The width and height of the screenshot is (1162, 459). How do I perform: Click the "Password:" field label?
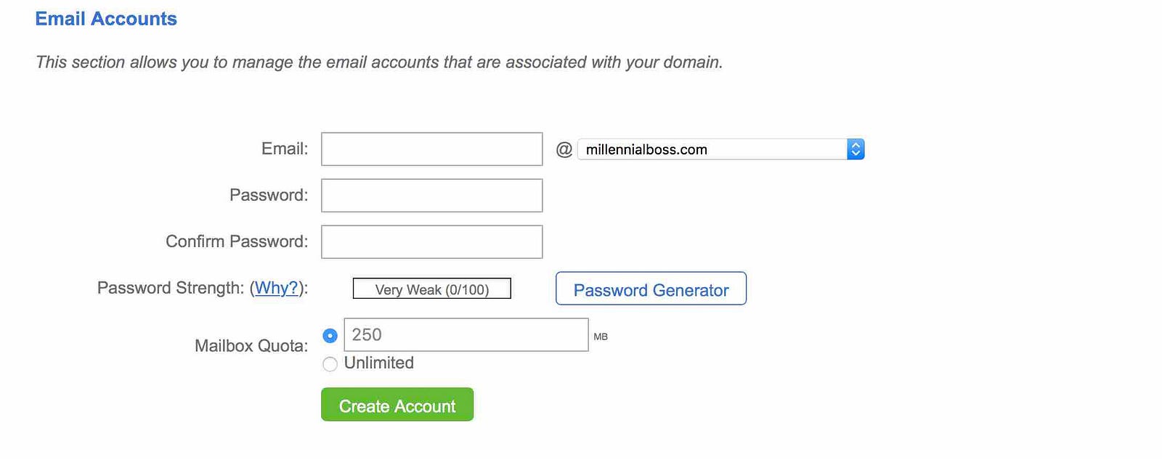pos(269,195)
